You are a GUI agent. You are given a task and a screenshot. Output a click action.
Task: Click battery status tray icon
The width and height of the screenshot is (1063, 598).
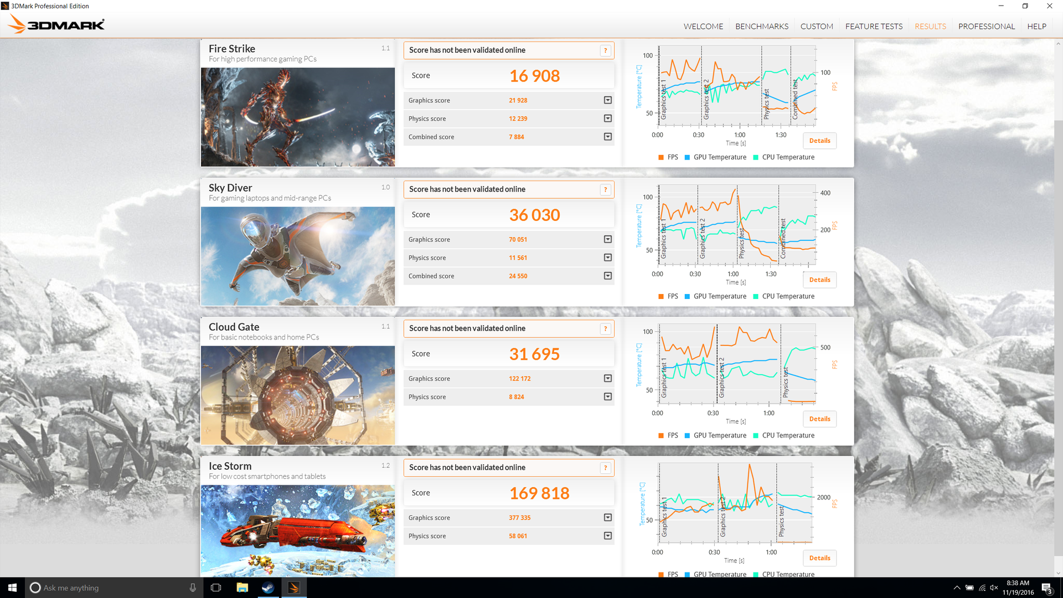969,587
